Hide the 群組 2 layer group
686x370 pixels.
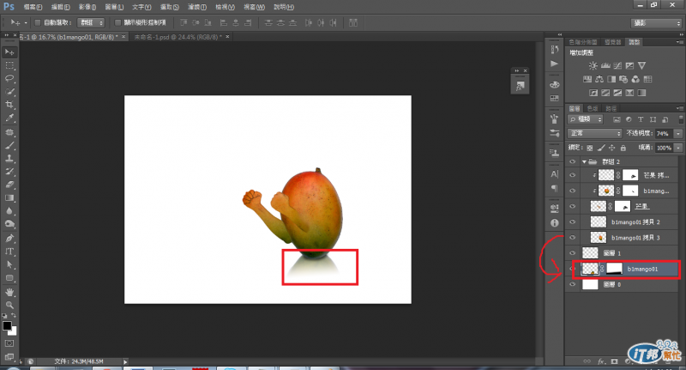[573, 161]
